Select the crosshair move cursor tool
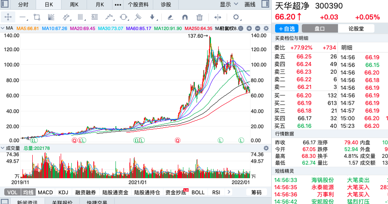The height and width of the screenshot is (204, 388). [x=8, y=17]
